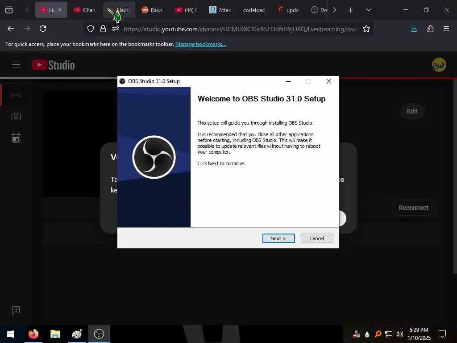
Task: Open File Explorer from the taskbar
Action: pos(55,334)
